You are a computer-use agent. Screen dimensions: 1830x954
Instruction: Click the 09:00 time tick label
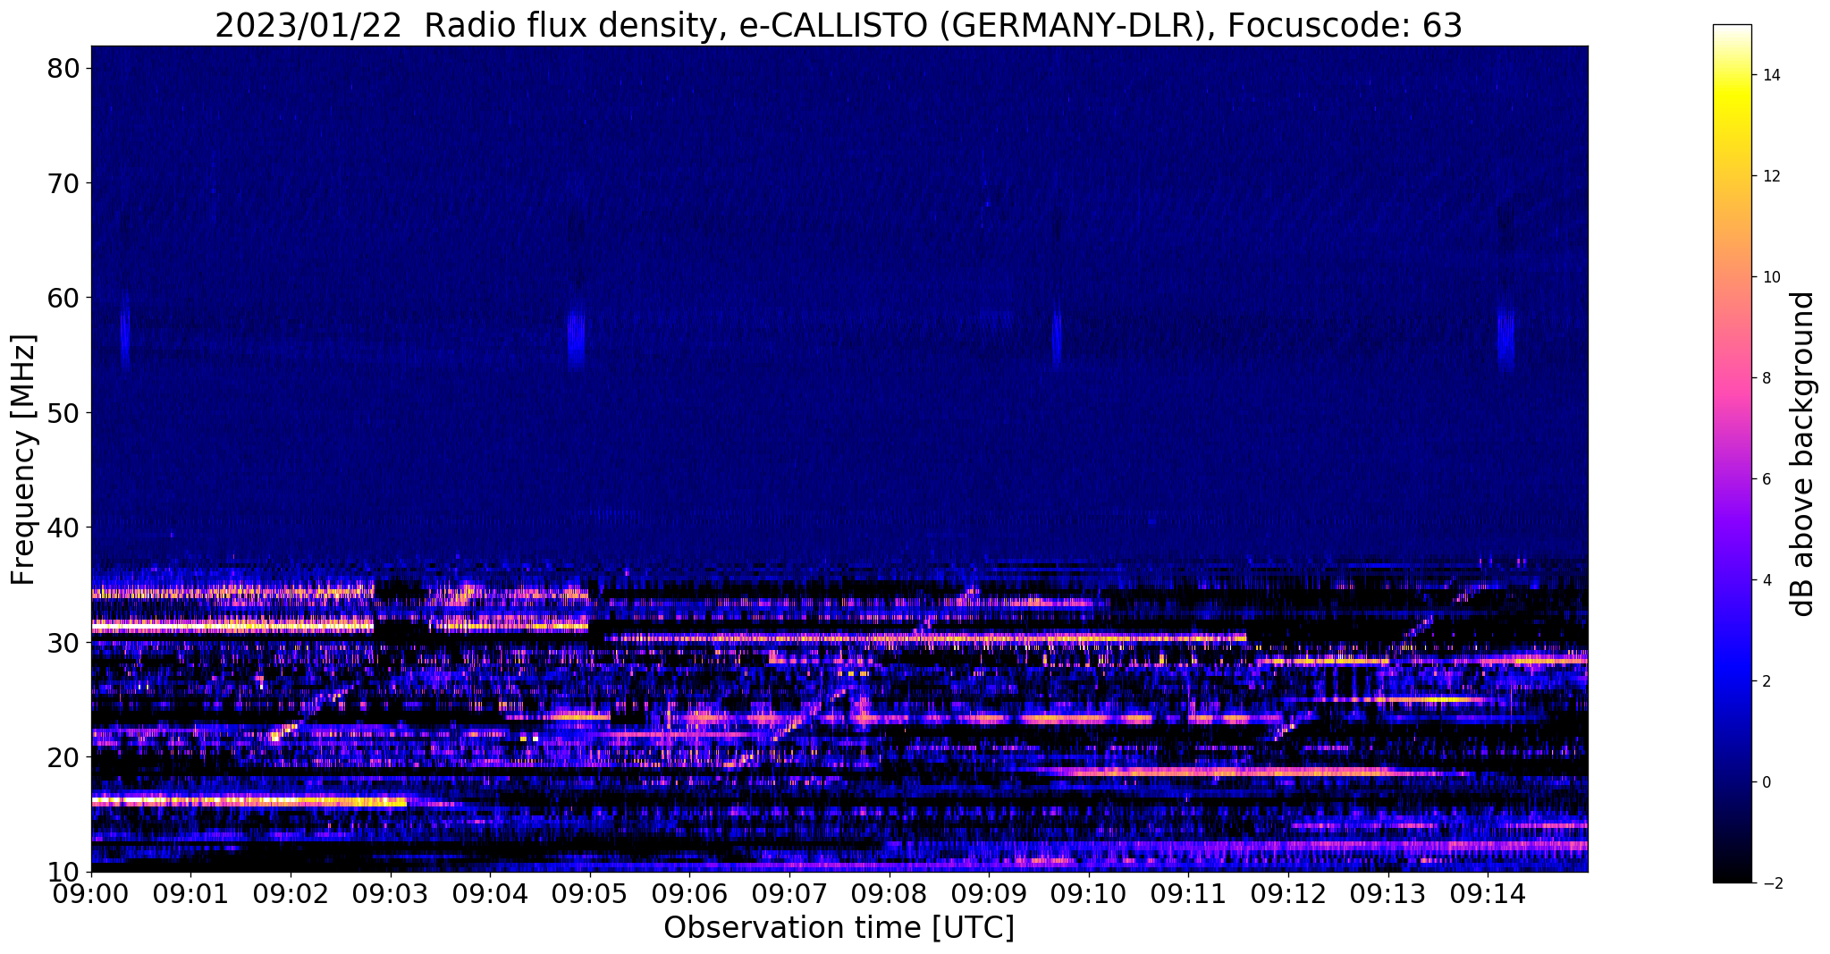(x=91, y=893)
